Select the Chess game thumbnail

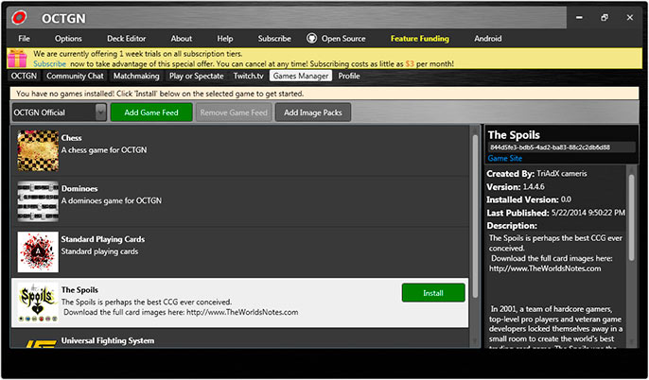38,150
